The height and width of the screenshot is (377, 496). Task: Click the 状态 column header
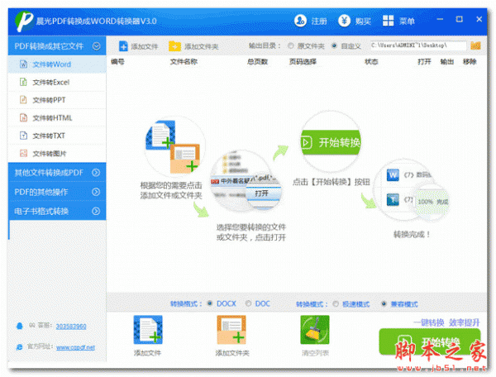coord(371,62)
